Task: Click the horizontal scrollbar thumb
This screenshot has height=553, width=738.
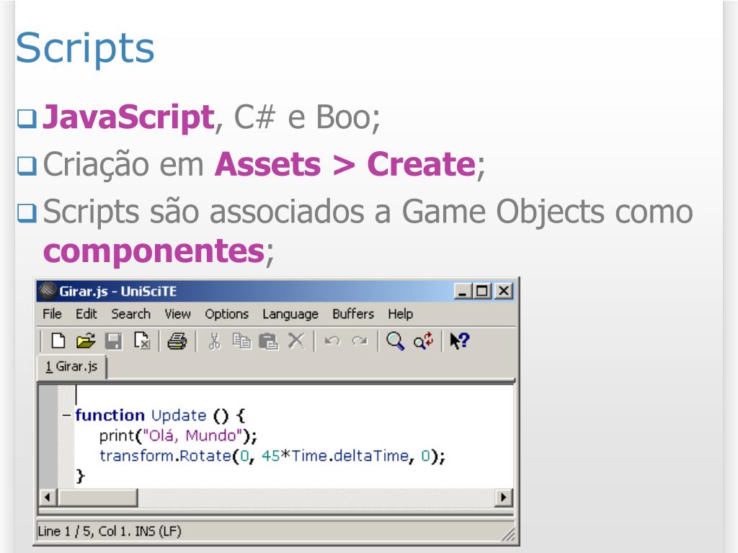Action: point(97,497)
